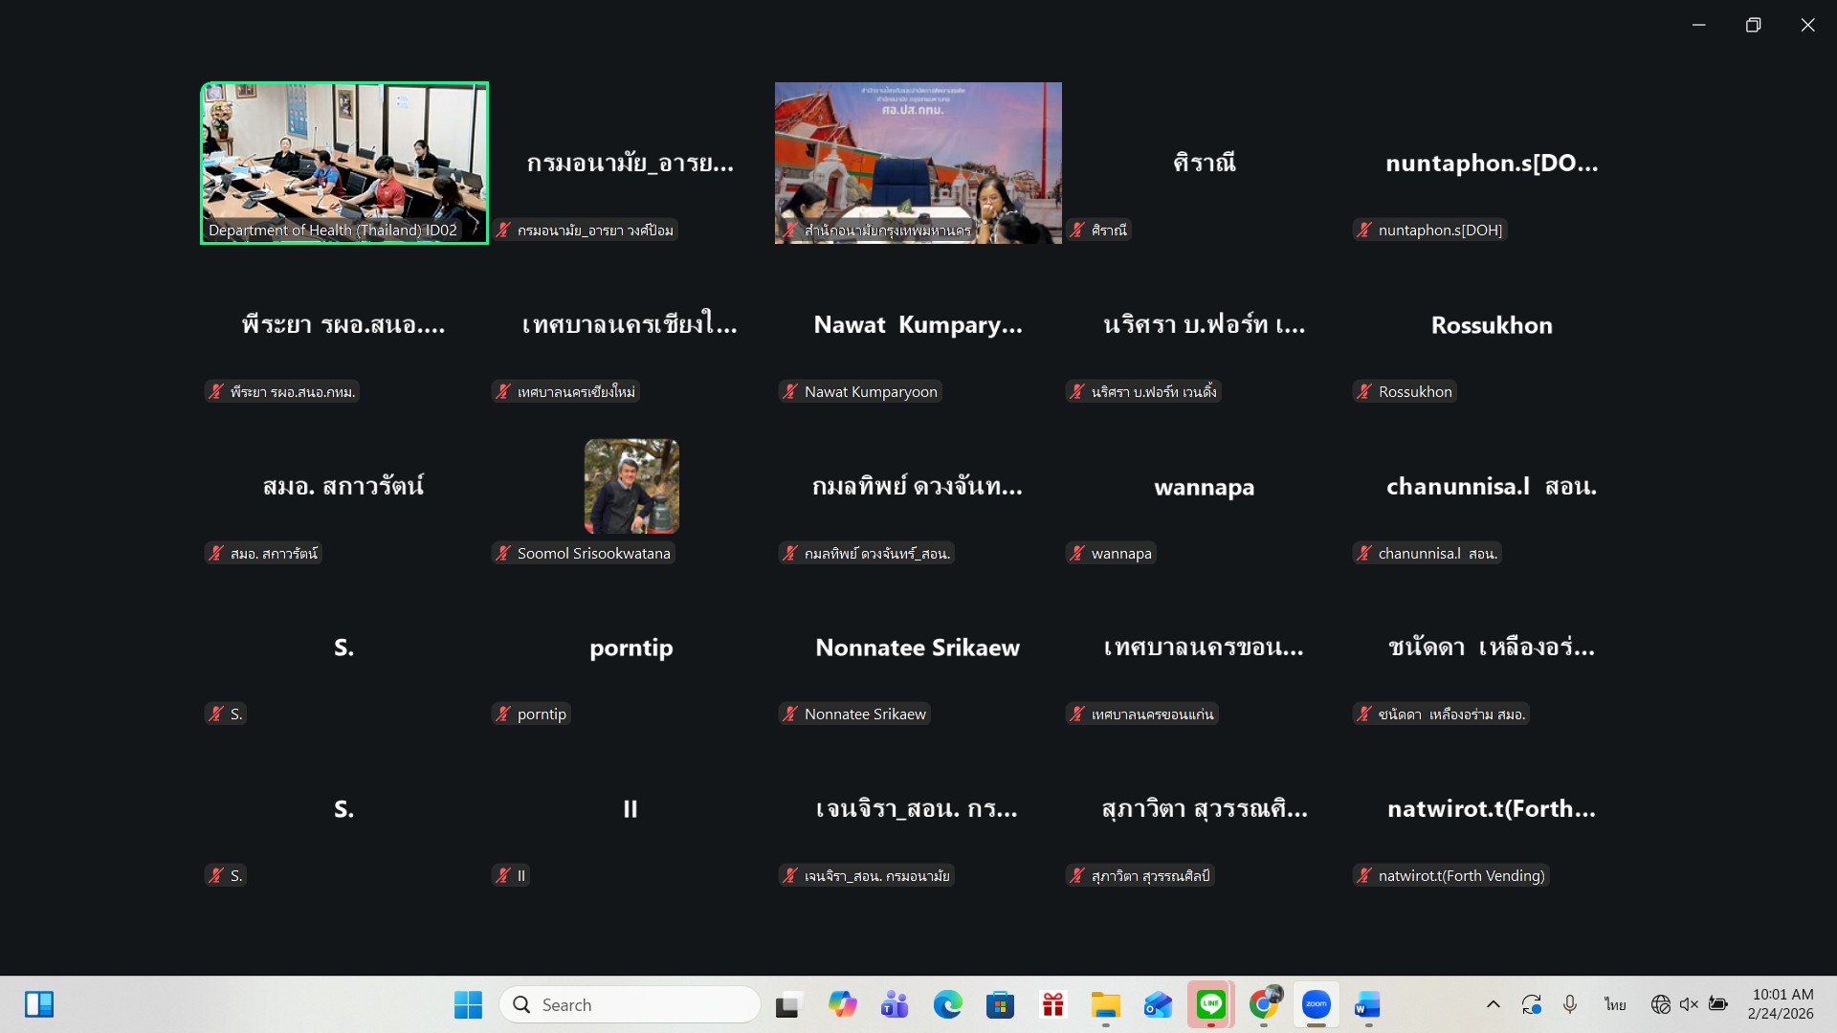Image resolution: width=1837 pixels, height=1033 pixels.
Task: Switch the Thai input language indicator
Action: tap(1615, 1004)
